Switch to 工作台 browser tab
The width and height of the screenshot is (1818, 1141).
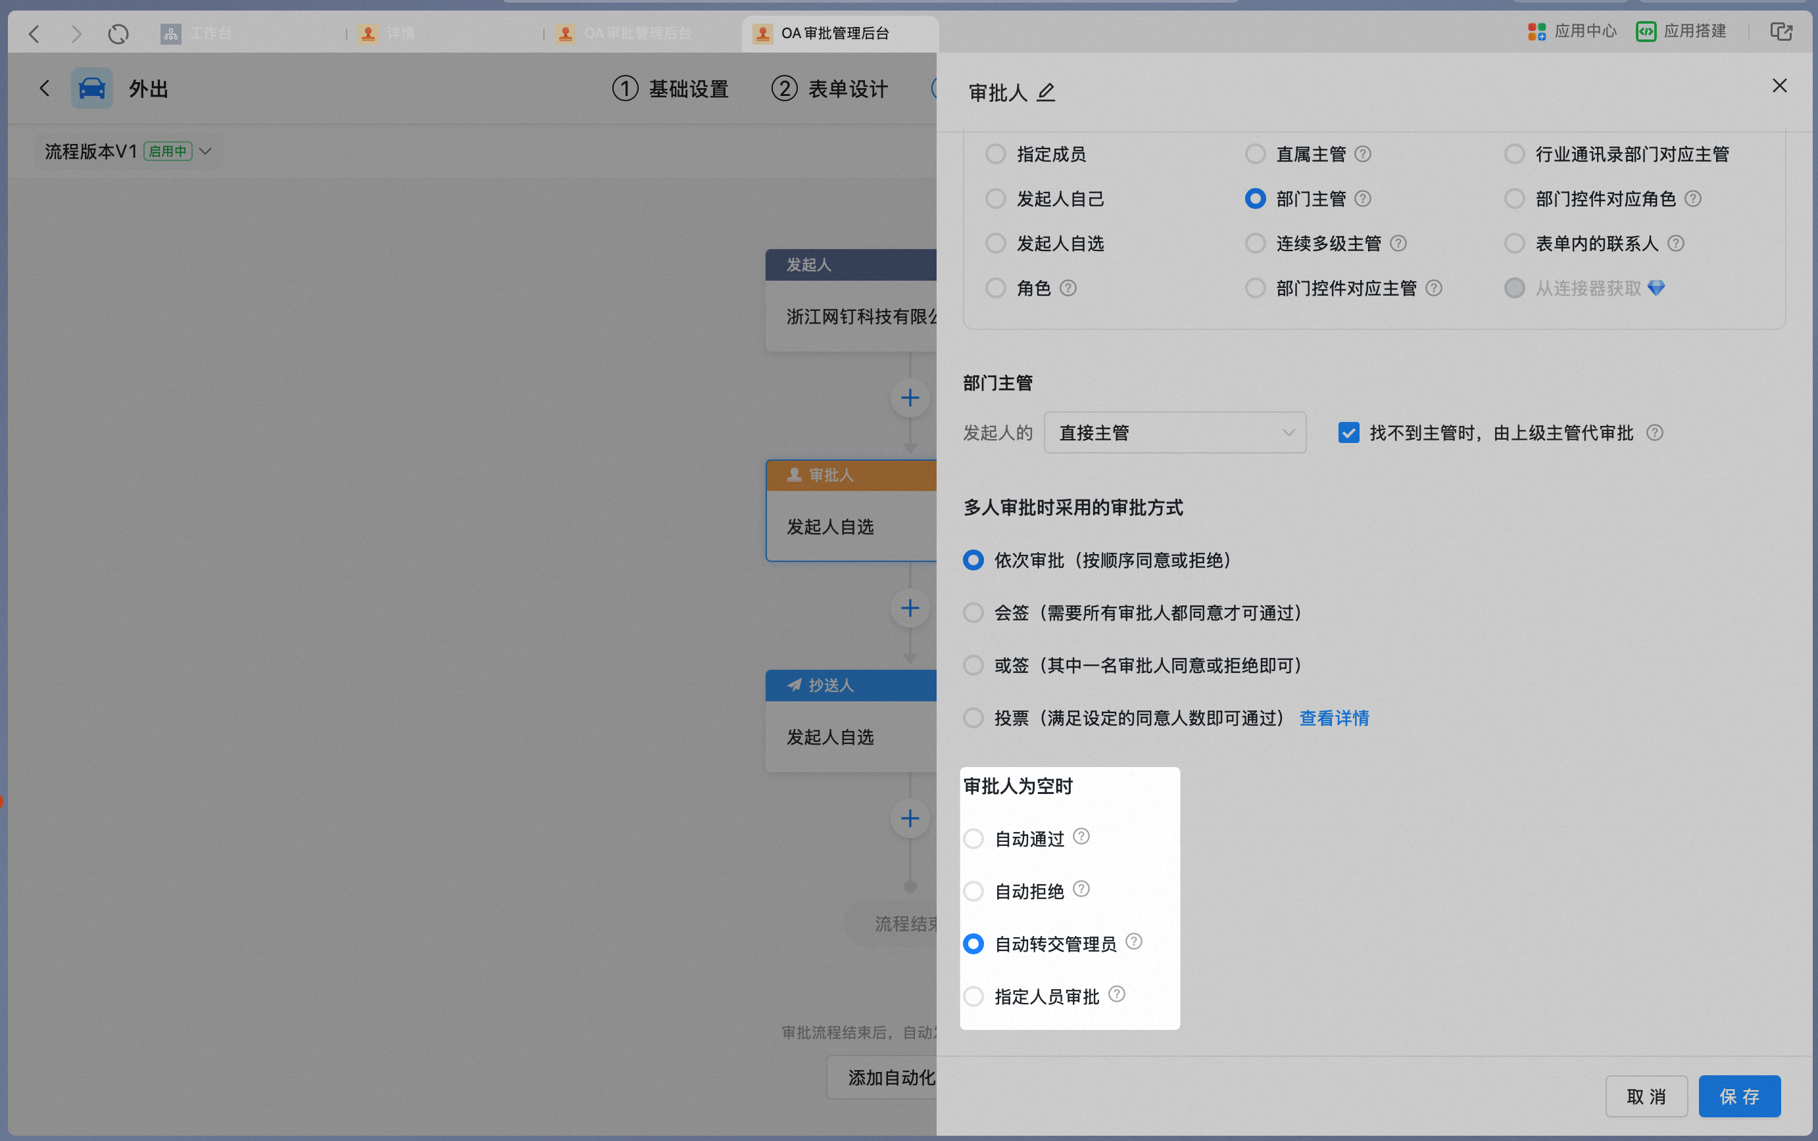(x=196, y=34)
